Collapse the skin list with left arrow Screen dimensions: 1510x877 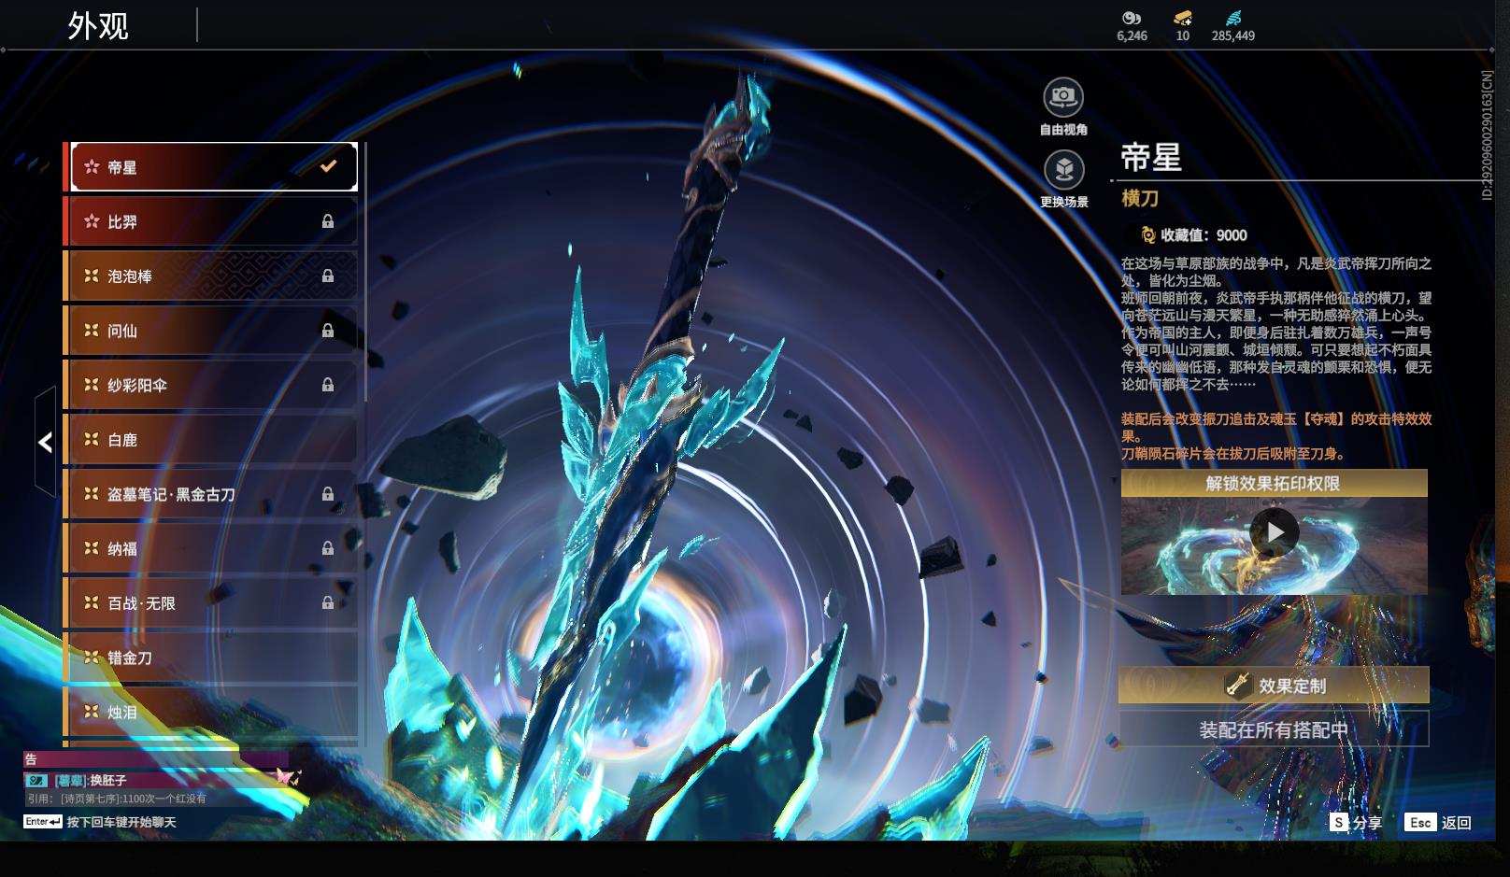pos(45,442)
